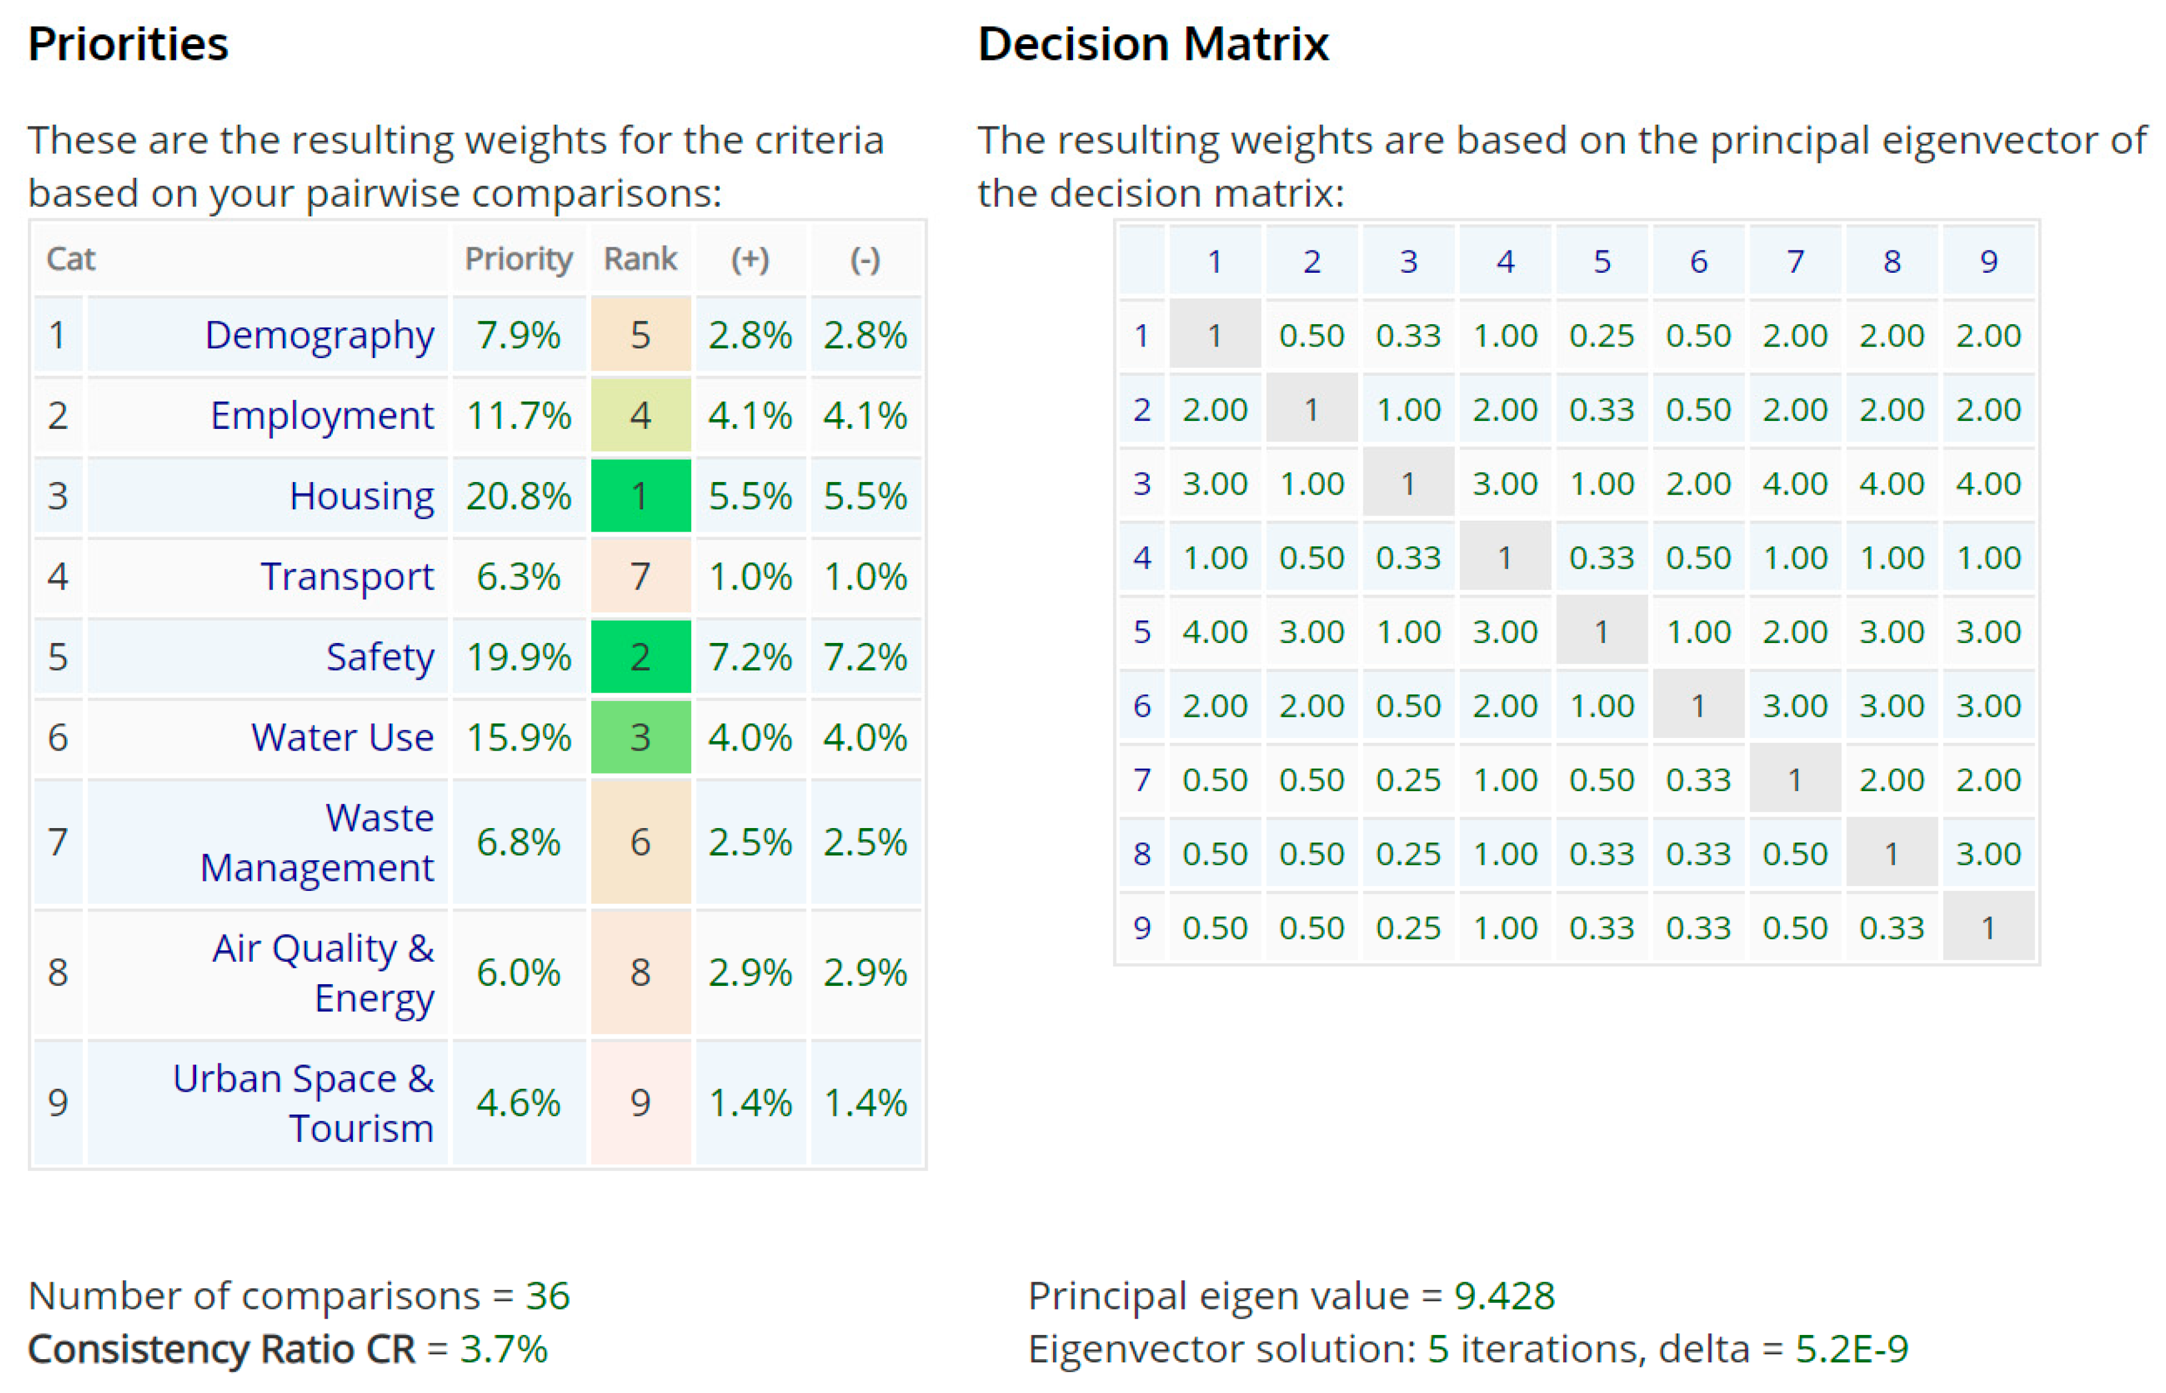Click the Rank column header
The height and width of the screenshot is (1393, 2166).
click(640, 259)
